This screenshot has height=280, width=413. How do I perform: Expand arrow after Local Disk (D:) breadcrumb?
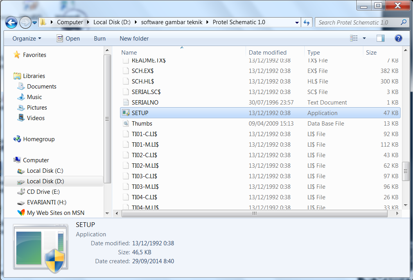point(136,22)
